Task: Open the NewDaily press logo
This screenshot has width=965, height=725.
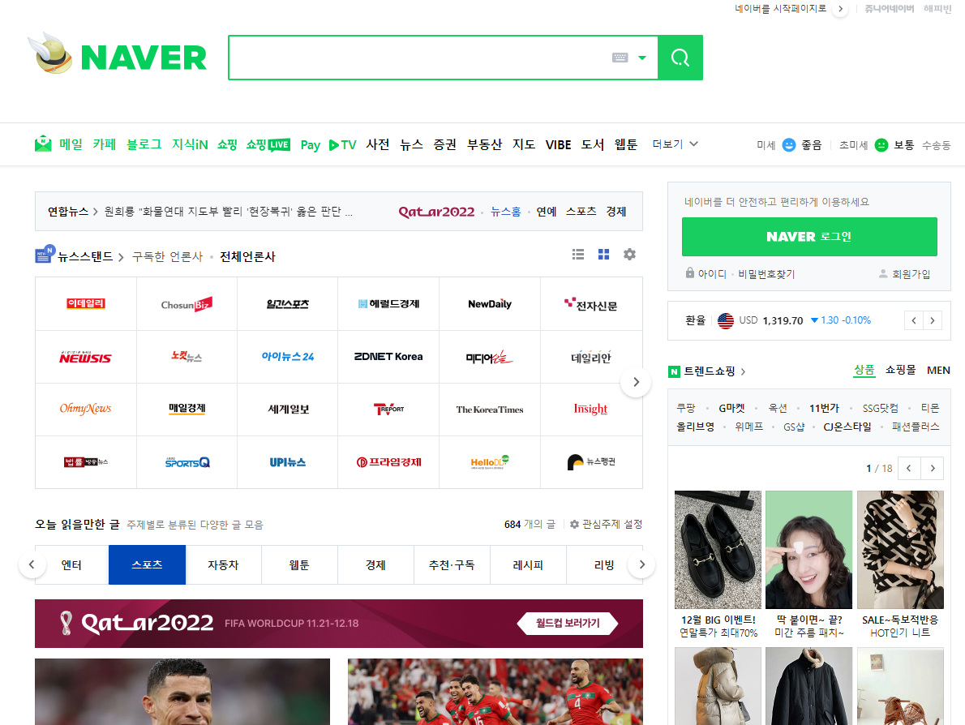Action: click(489, 304)
